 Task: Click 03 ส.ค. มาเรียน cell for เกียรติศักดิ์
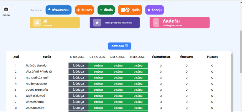98,72
